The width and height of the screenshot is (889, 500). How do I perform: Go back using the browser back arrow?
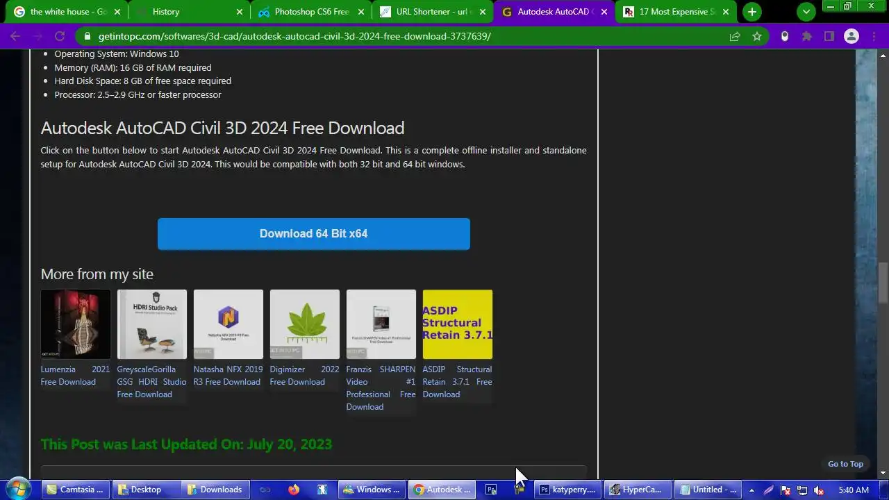click(x=15, y=36)
